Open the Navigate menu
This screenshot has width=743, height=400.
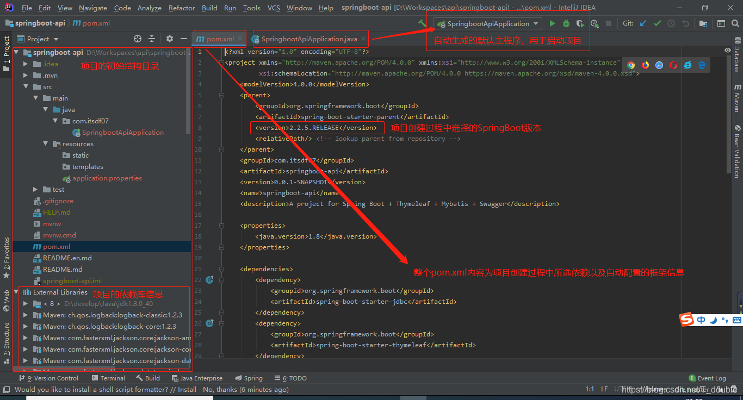tap(93, 8)
